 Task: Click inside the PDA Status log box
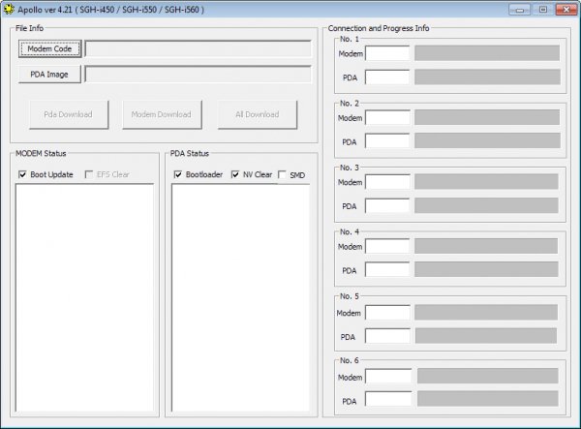[x=240, y=297]
